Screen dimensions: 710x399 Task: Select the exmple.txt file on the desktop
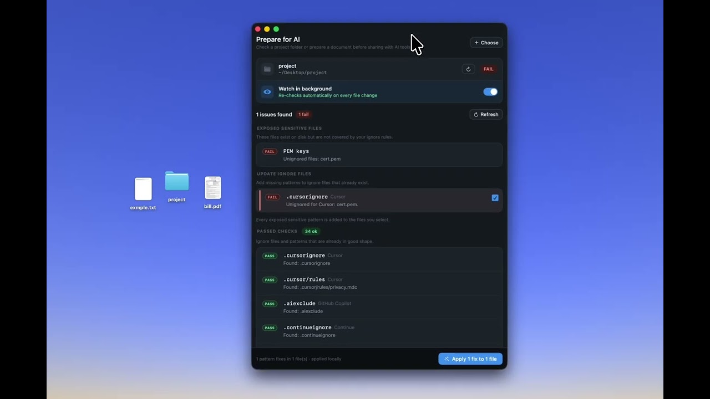tap(143, 194)
